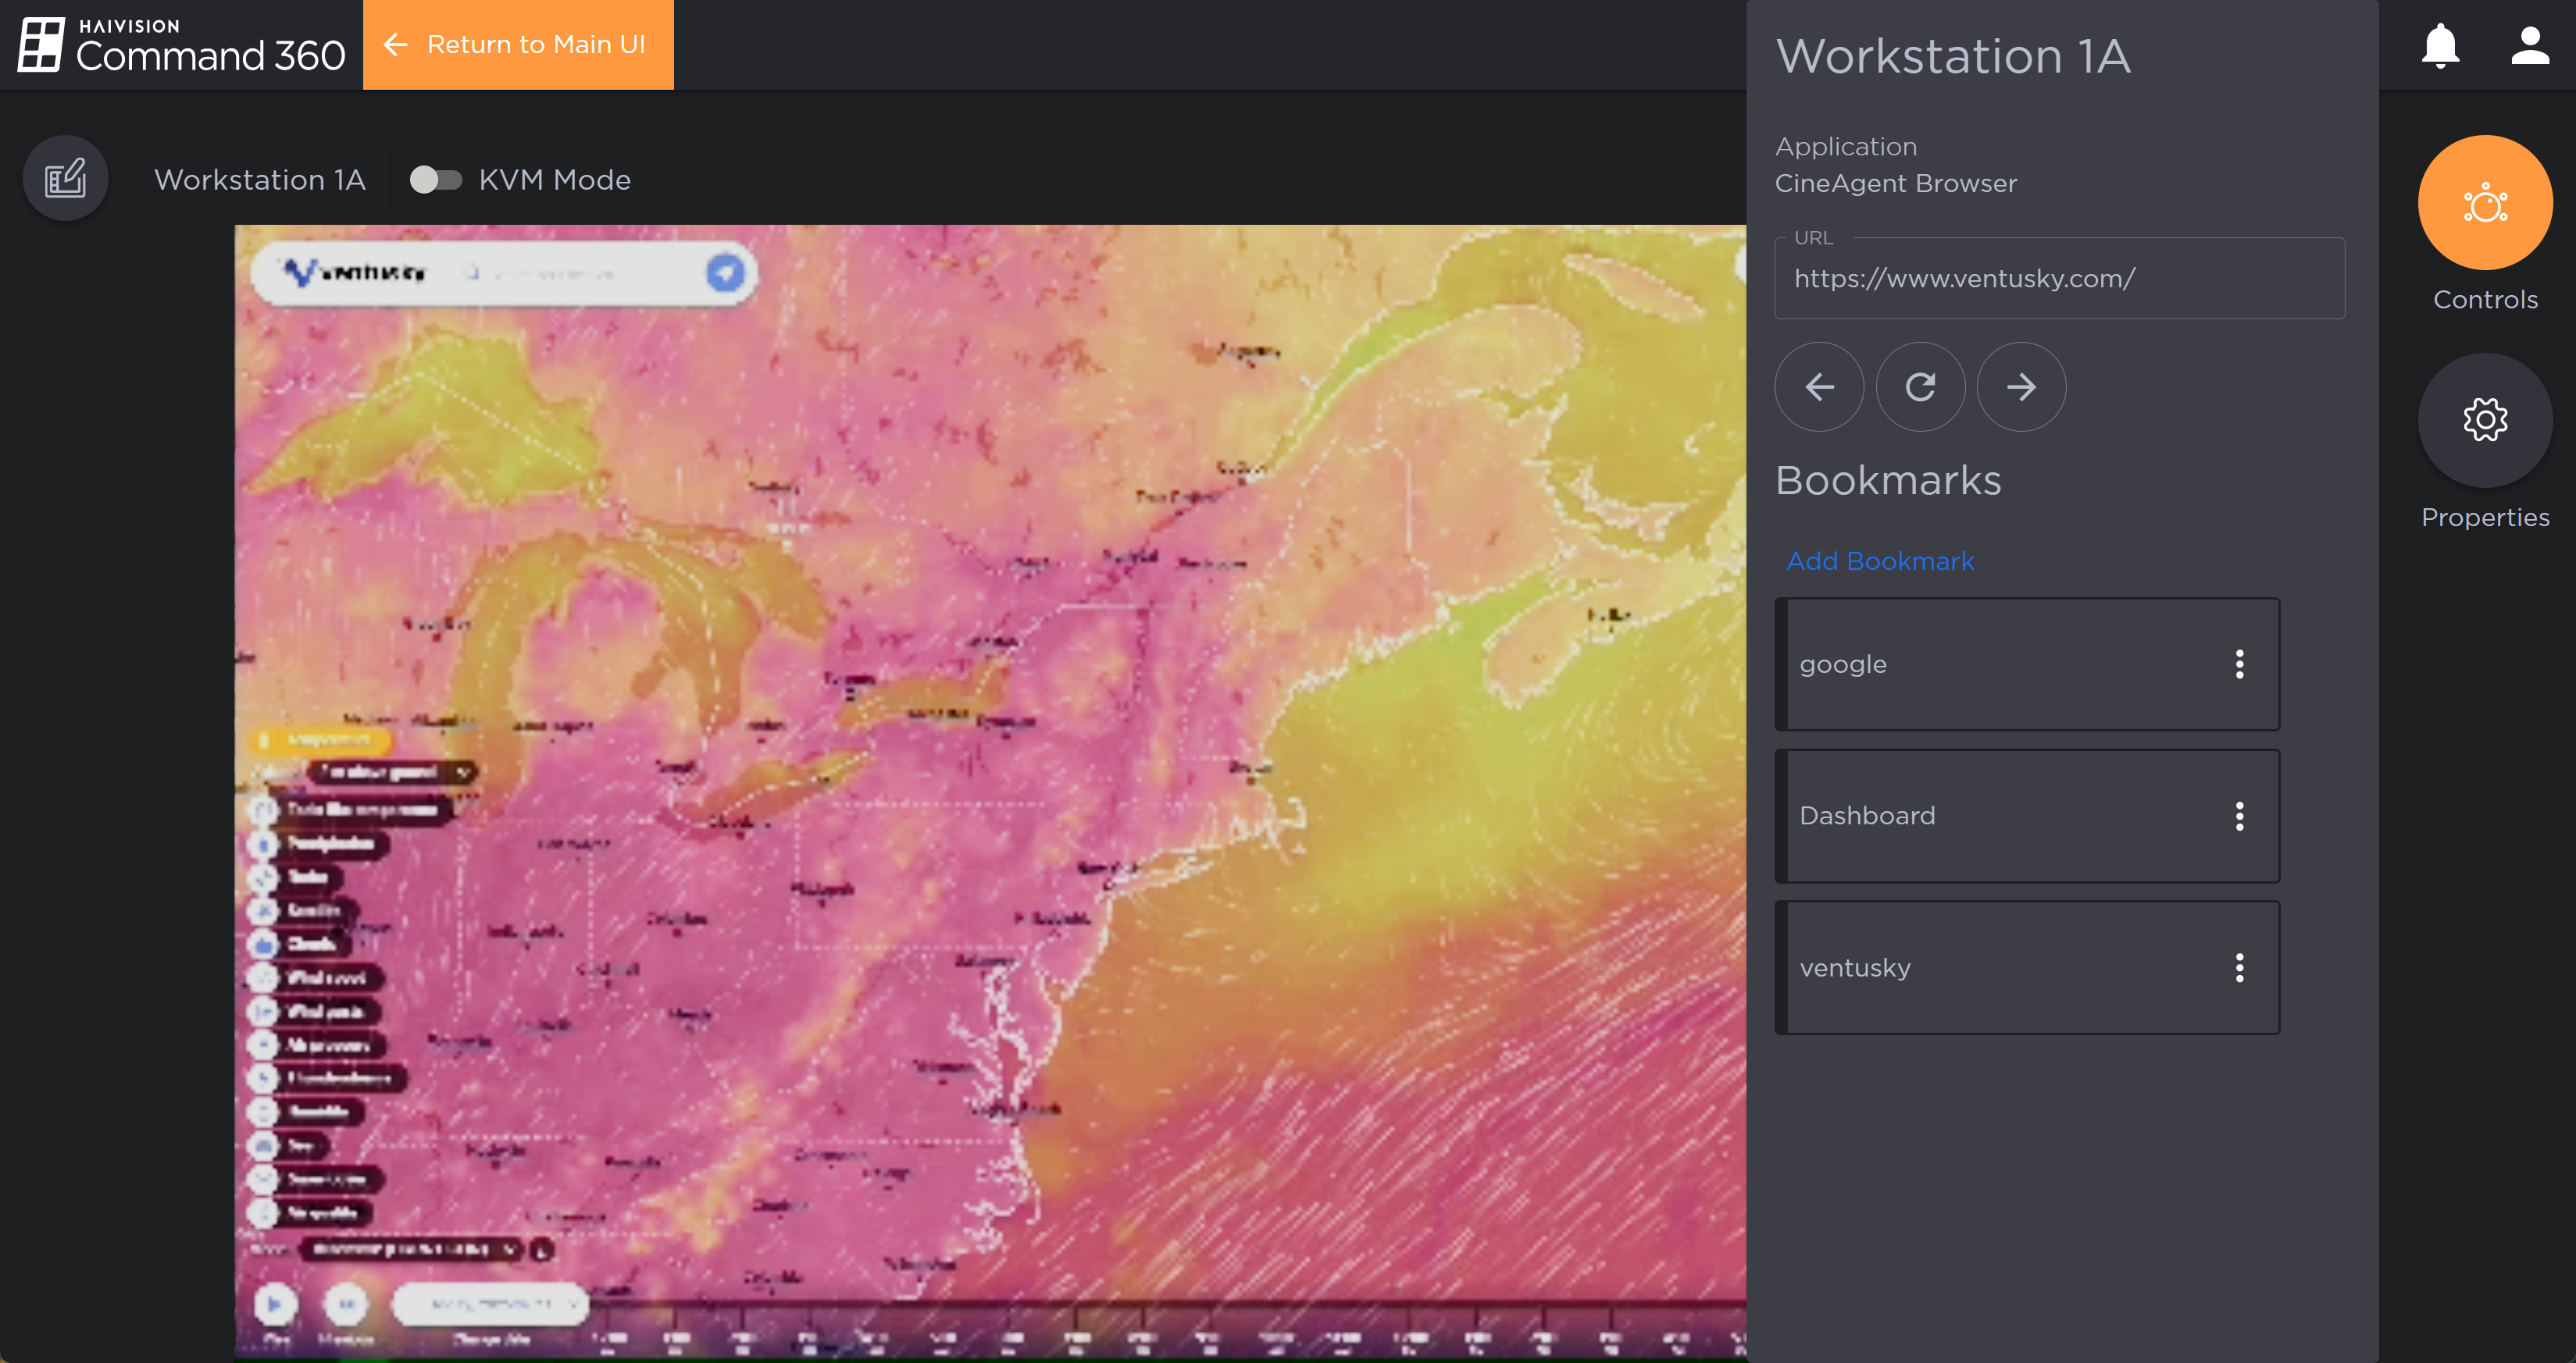Toggle KVM Mode switch
Image resolution: width=2576 pixels, height=1363 pixels.
(436, 180)
